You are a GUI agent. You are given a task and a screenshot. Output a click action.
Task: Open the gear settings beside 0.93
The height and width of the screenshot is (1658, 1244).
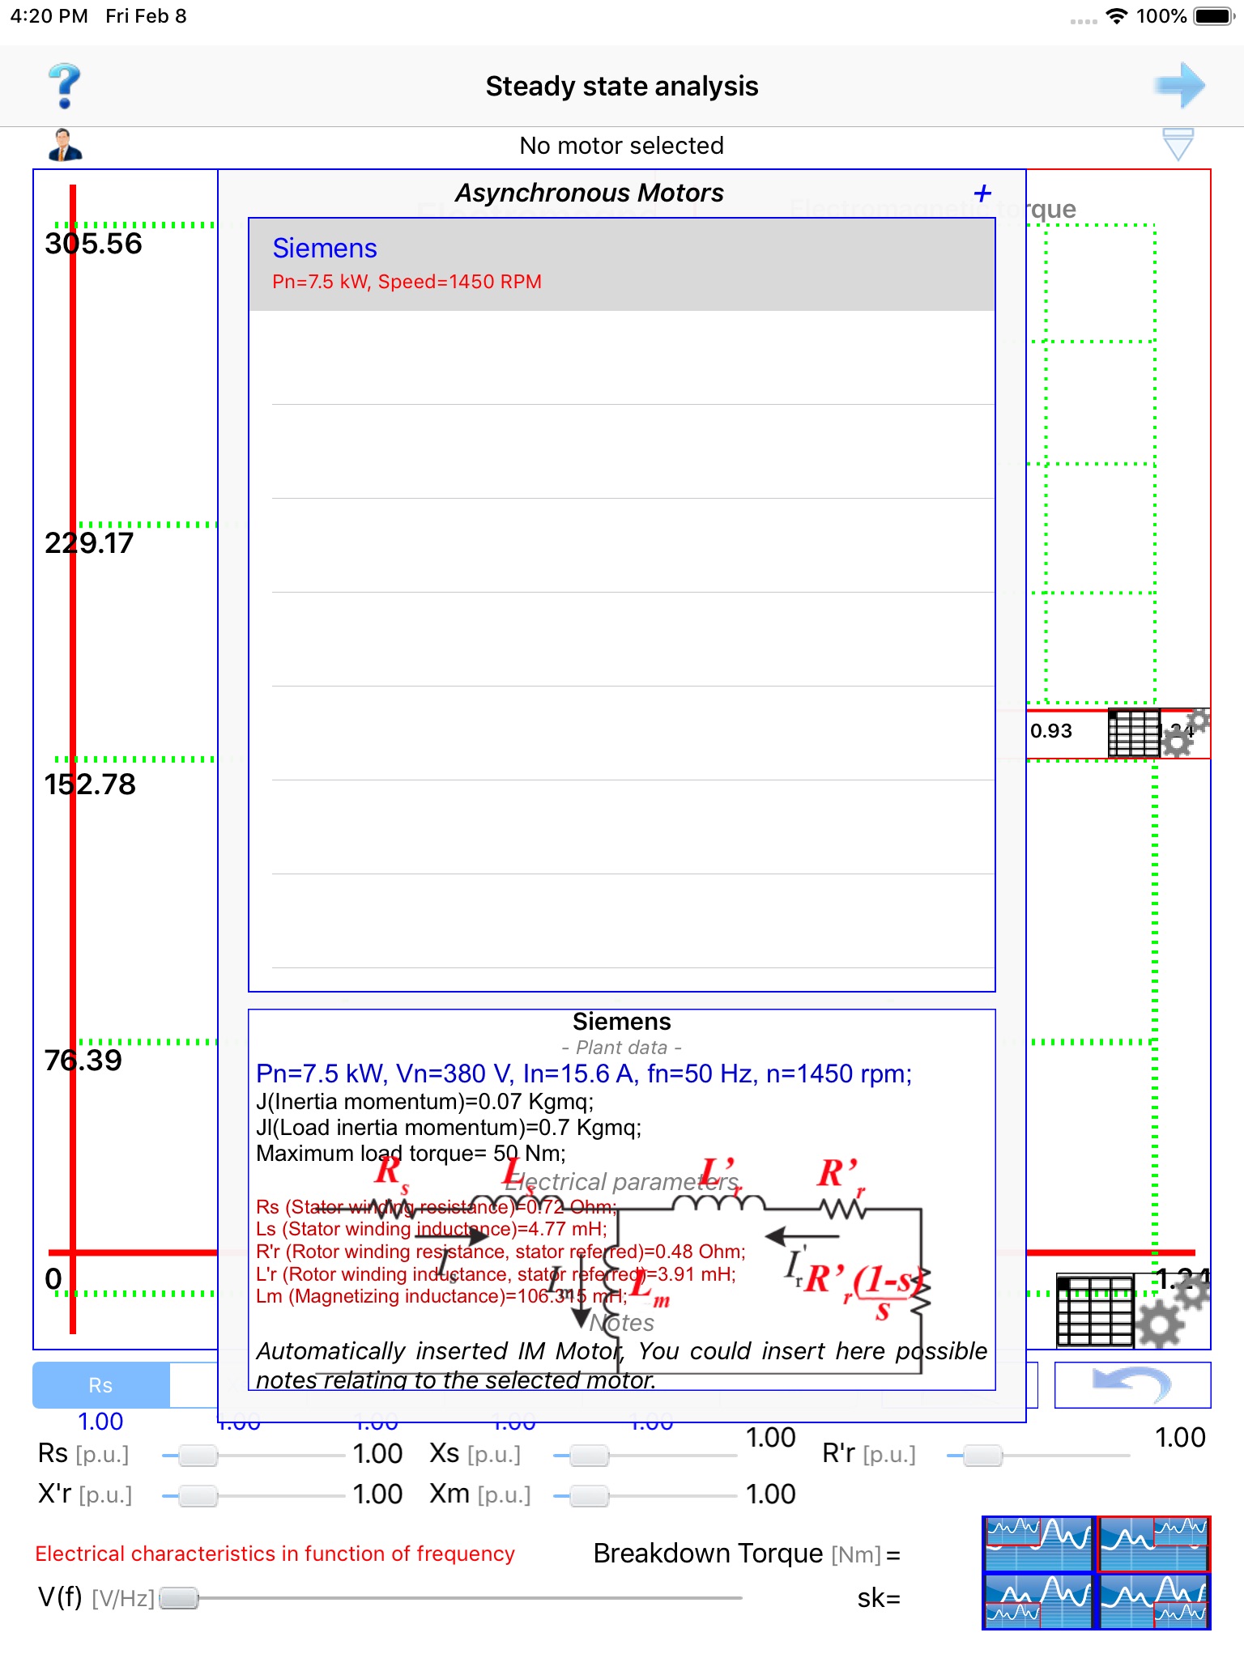pos(1184,733)
